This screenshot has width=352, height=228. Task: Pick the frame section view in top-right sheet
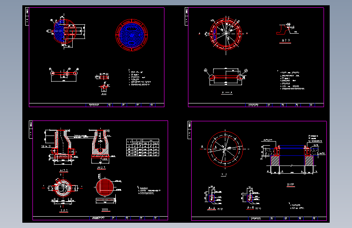point(226,77)
